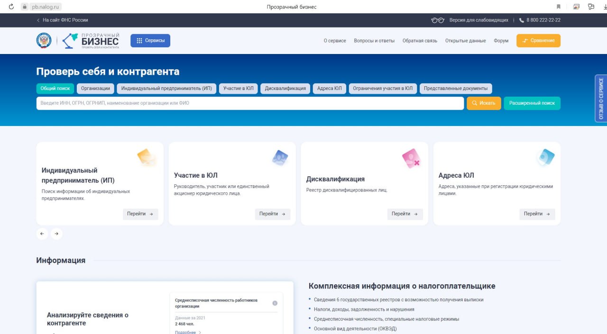Switch to Дисквалификация search tab

285,89
